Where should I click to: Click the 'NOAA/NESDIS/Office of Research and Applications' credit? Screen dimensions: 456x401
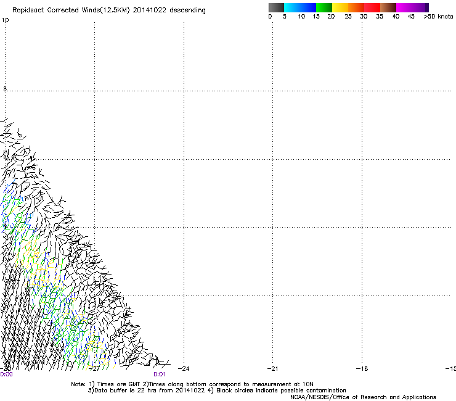pos(363,397)
